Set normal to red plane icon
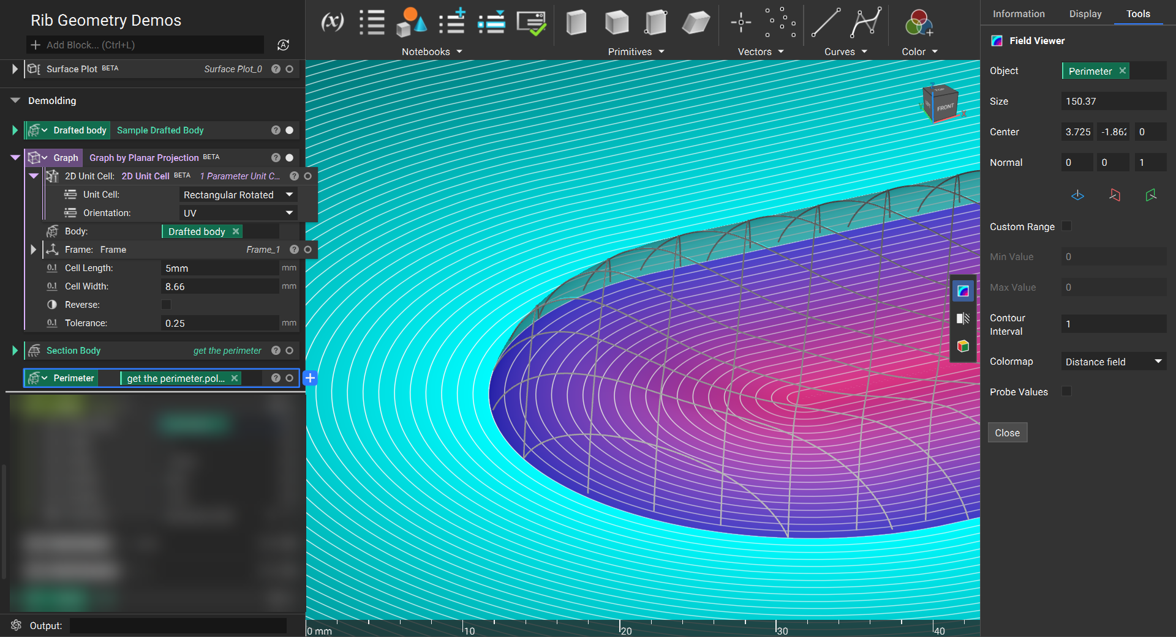Screen dimensions: 1176x637 (x=1115, y=195)
